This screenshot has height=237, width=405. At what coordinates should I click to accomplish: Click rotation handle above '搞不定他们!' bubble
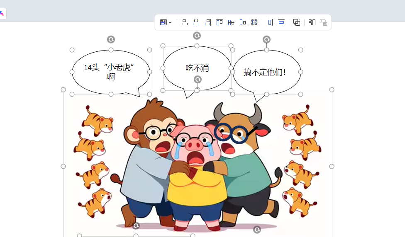[266, 39]
